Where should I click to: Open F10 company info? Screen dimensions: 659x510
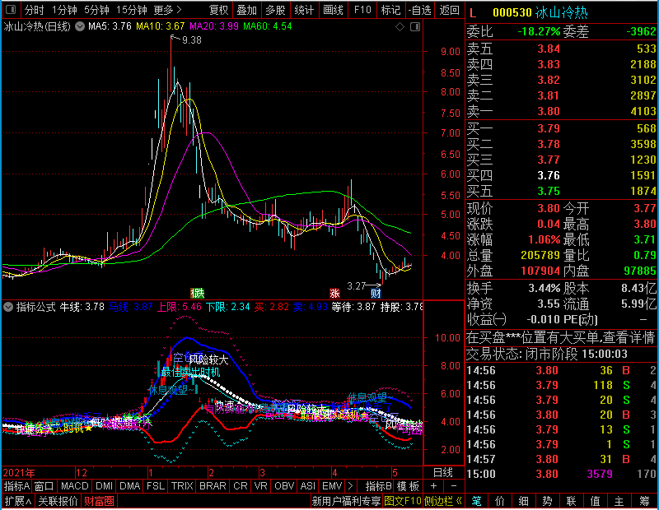click(x=362, y=10)
